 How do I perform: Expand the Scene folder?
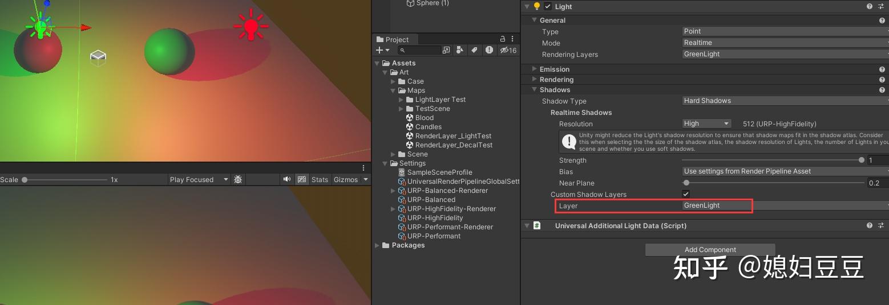coord(393,154)
